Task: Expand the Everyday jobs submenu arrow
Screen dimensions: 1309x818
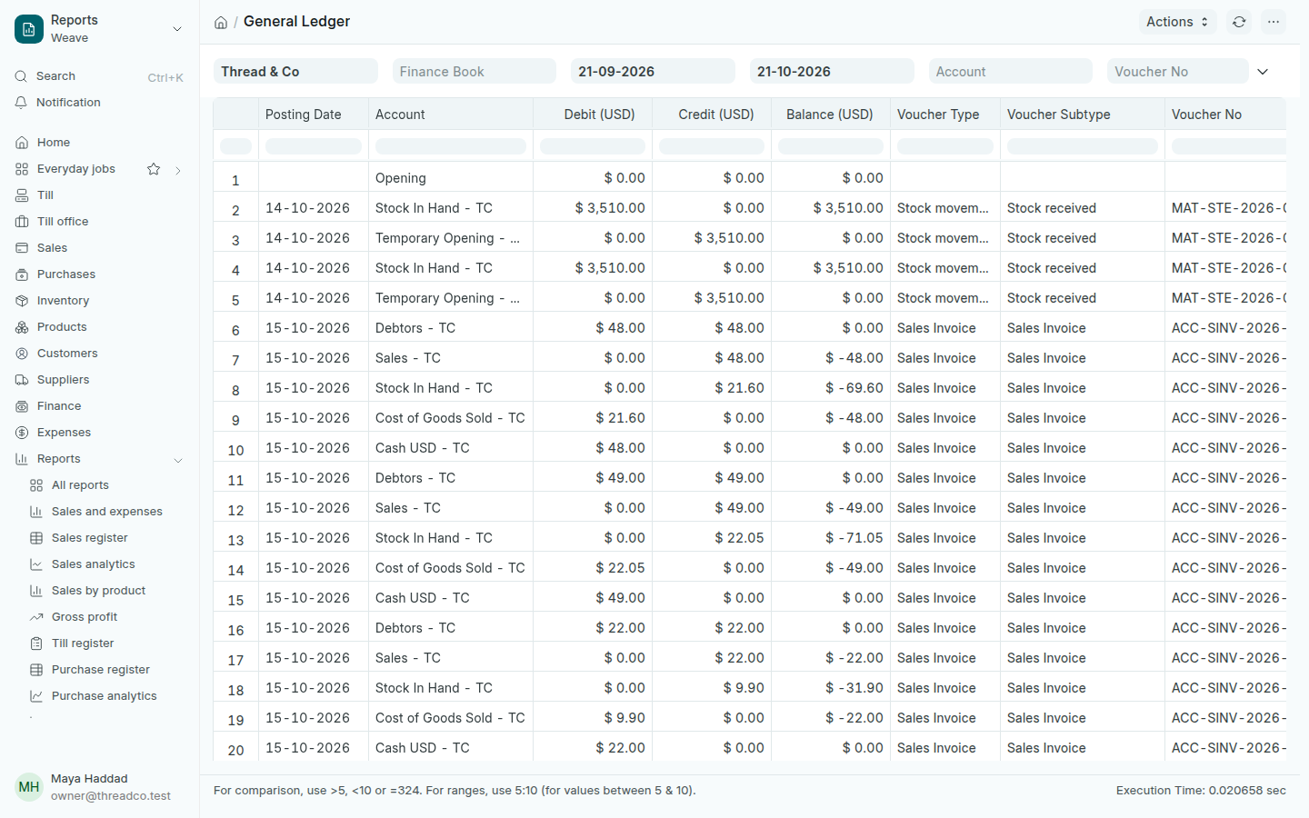Action: [178, 170]
